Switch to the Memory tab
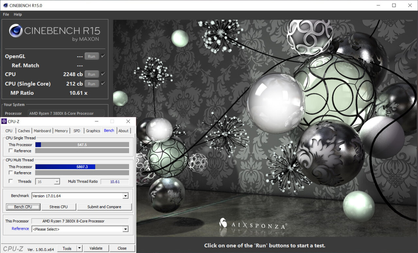 (61, 131)
